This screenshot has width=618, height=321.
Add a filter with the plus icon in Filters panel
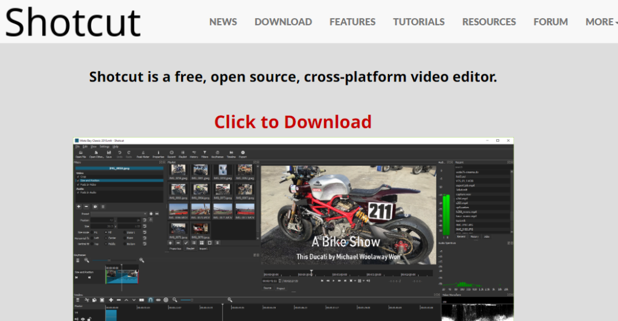click(79, 206)
